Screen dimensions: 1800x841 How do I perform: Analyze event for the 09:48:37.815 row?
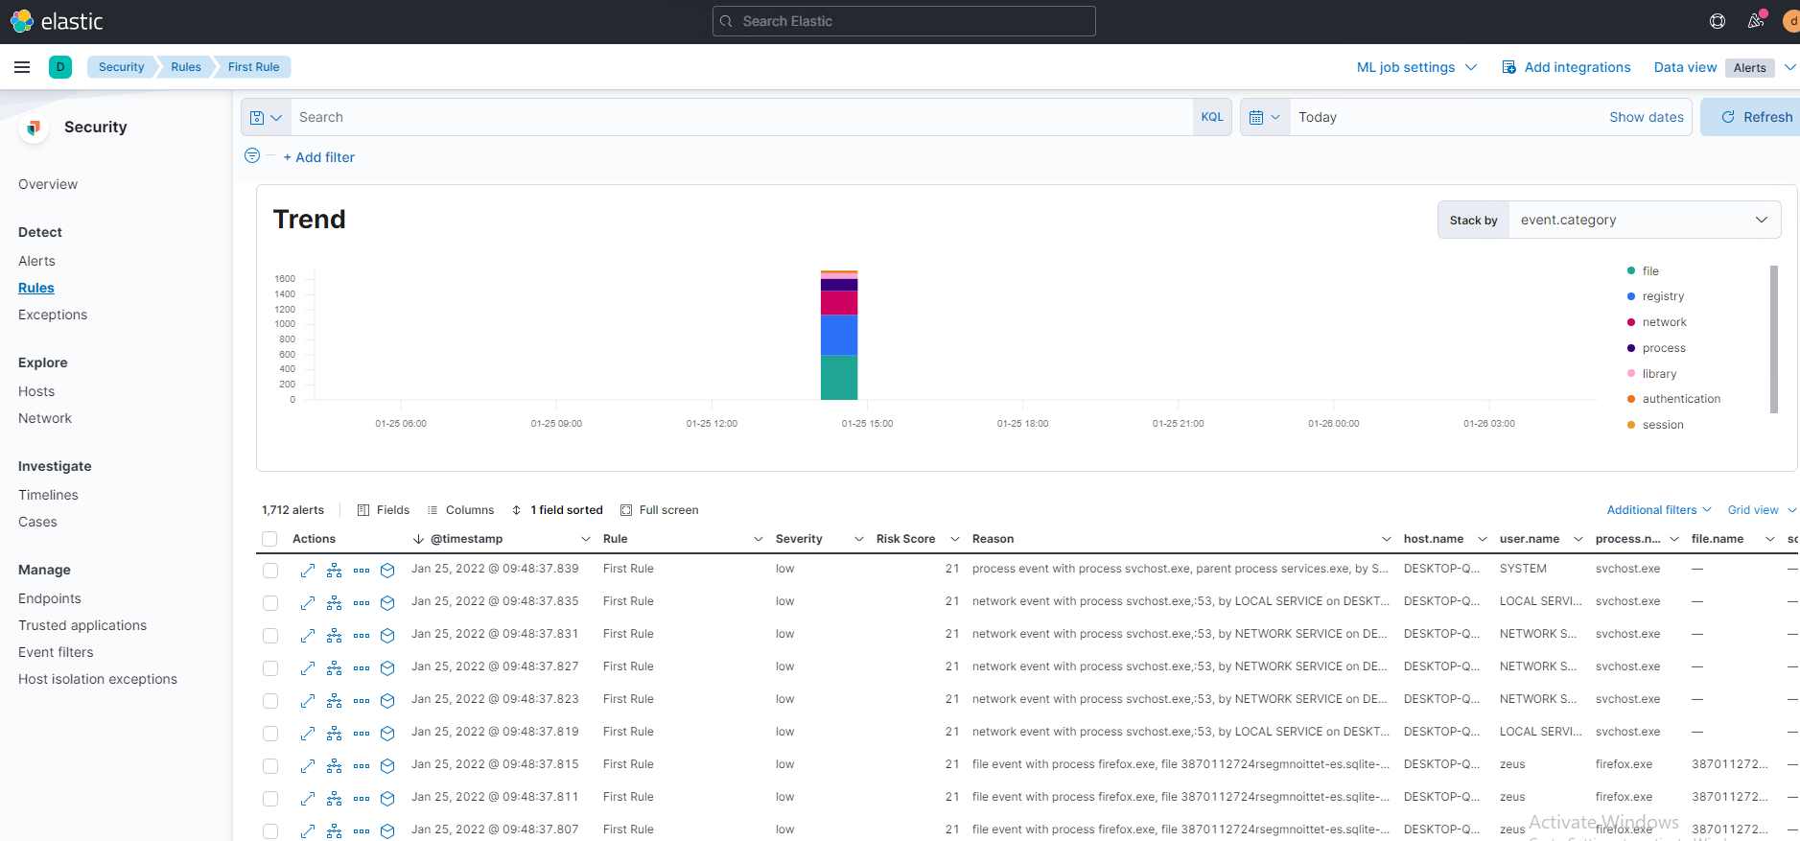coord(335,766)
